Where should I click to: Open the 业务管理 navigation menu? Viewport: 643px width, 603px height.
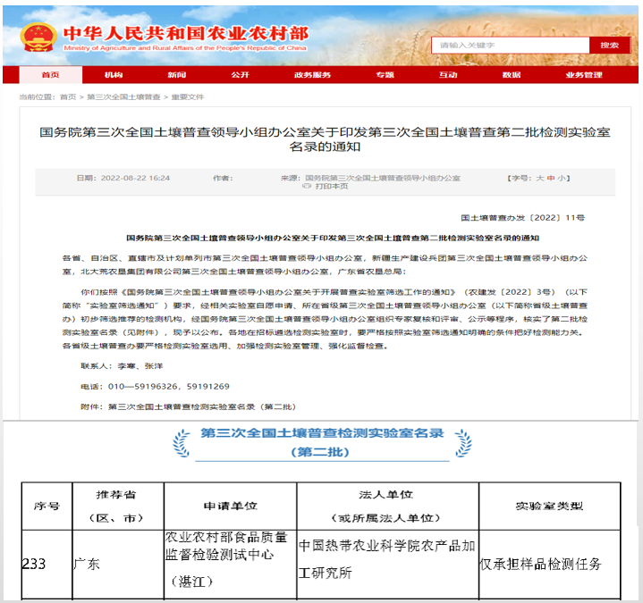click(x=584, y=74)
